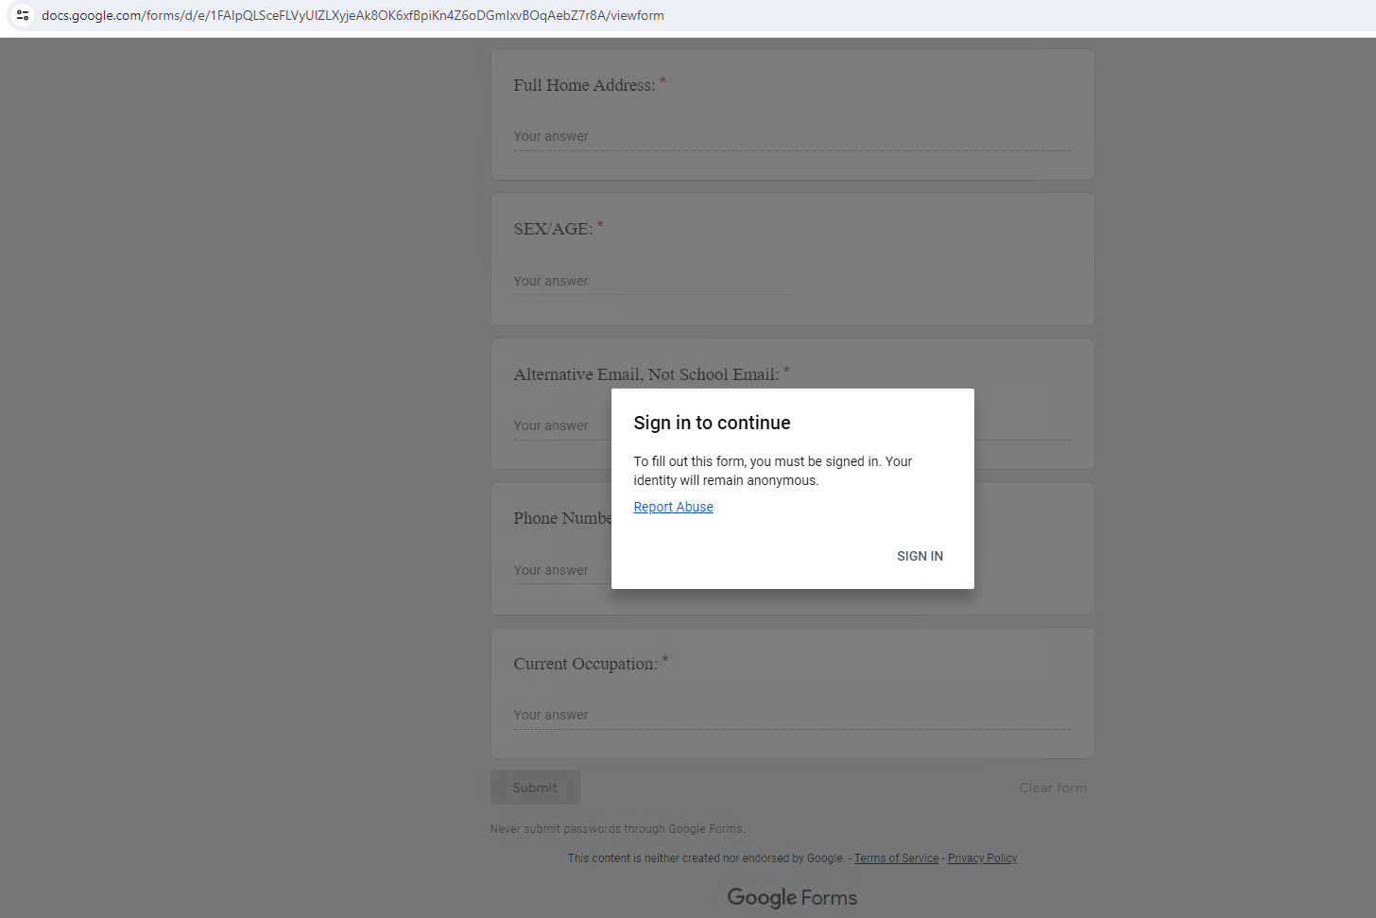Screen dimensions: 1376x918
Task: Open the Report Abuse link
Action: (673, 507)
